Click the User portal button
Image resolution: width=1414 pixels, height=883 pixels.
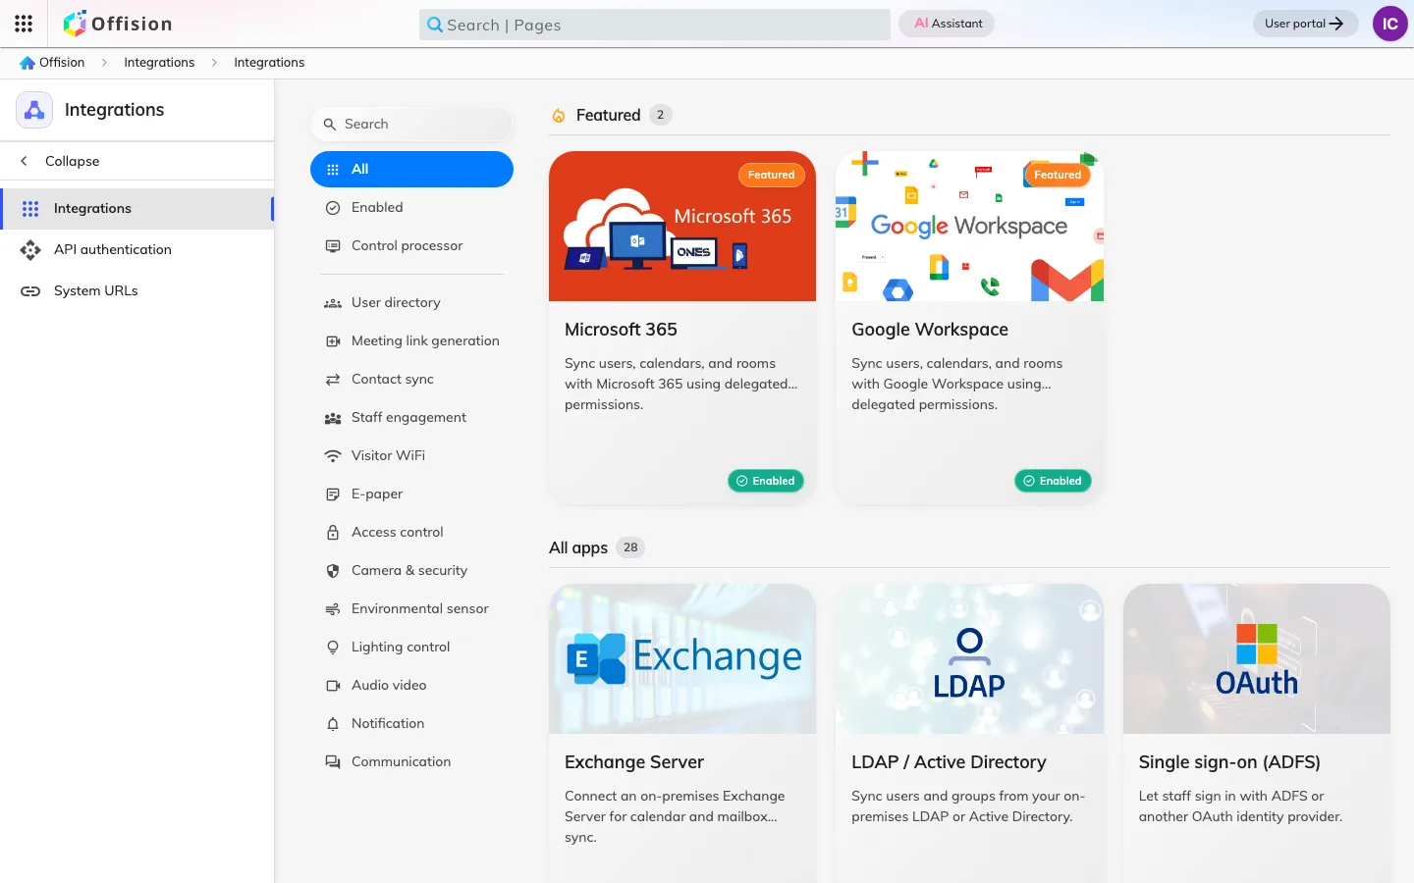pos(1305,24)
